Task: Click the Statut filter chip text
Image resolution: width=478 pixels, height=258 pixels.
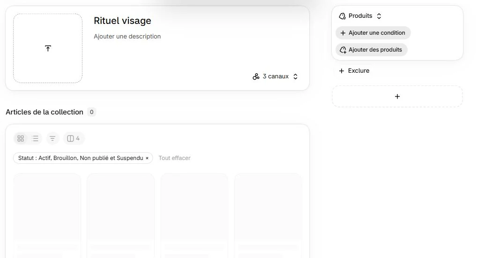Action: [81, 158]
